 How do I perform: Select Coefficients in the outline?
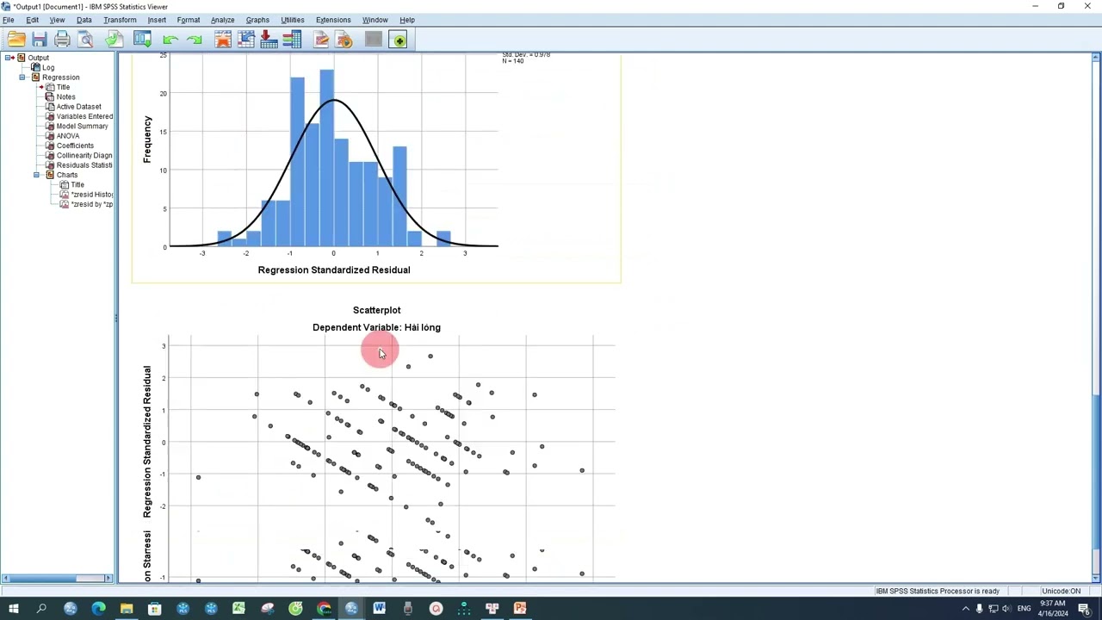tap(75, 146)
